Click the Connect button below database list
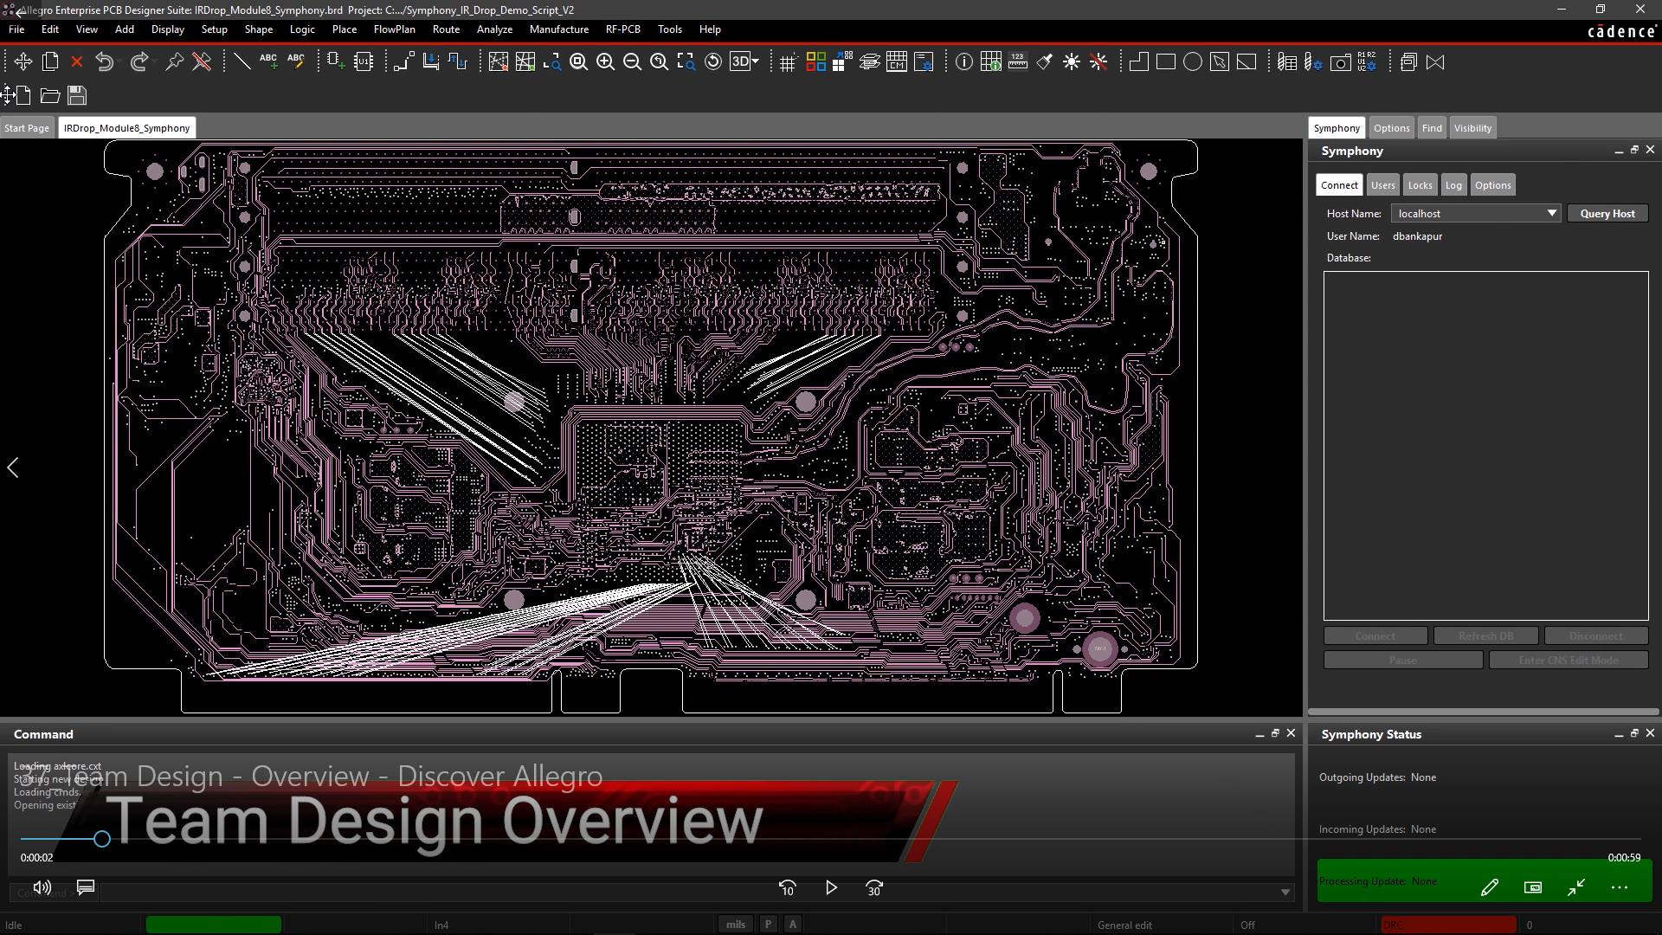This screenshot has width=1662, height=935. (1375, 636)
